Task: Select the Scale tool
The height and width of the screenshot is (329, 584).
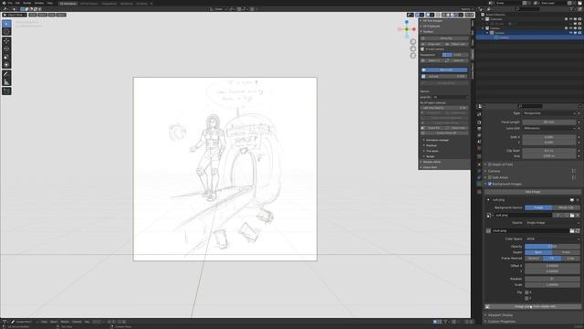Action: click(6, 57)
